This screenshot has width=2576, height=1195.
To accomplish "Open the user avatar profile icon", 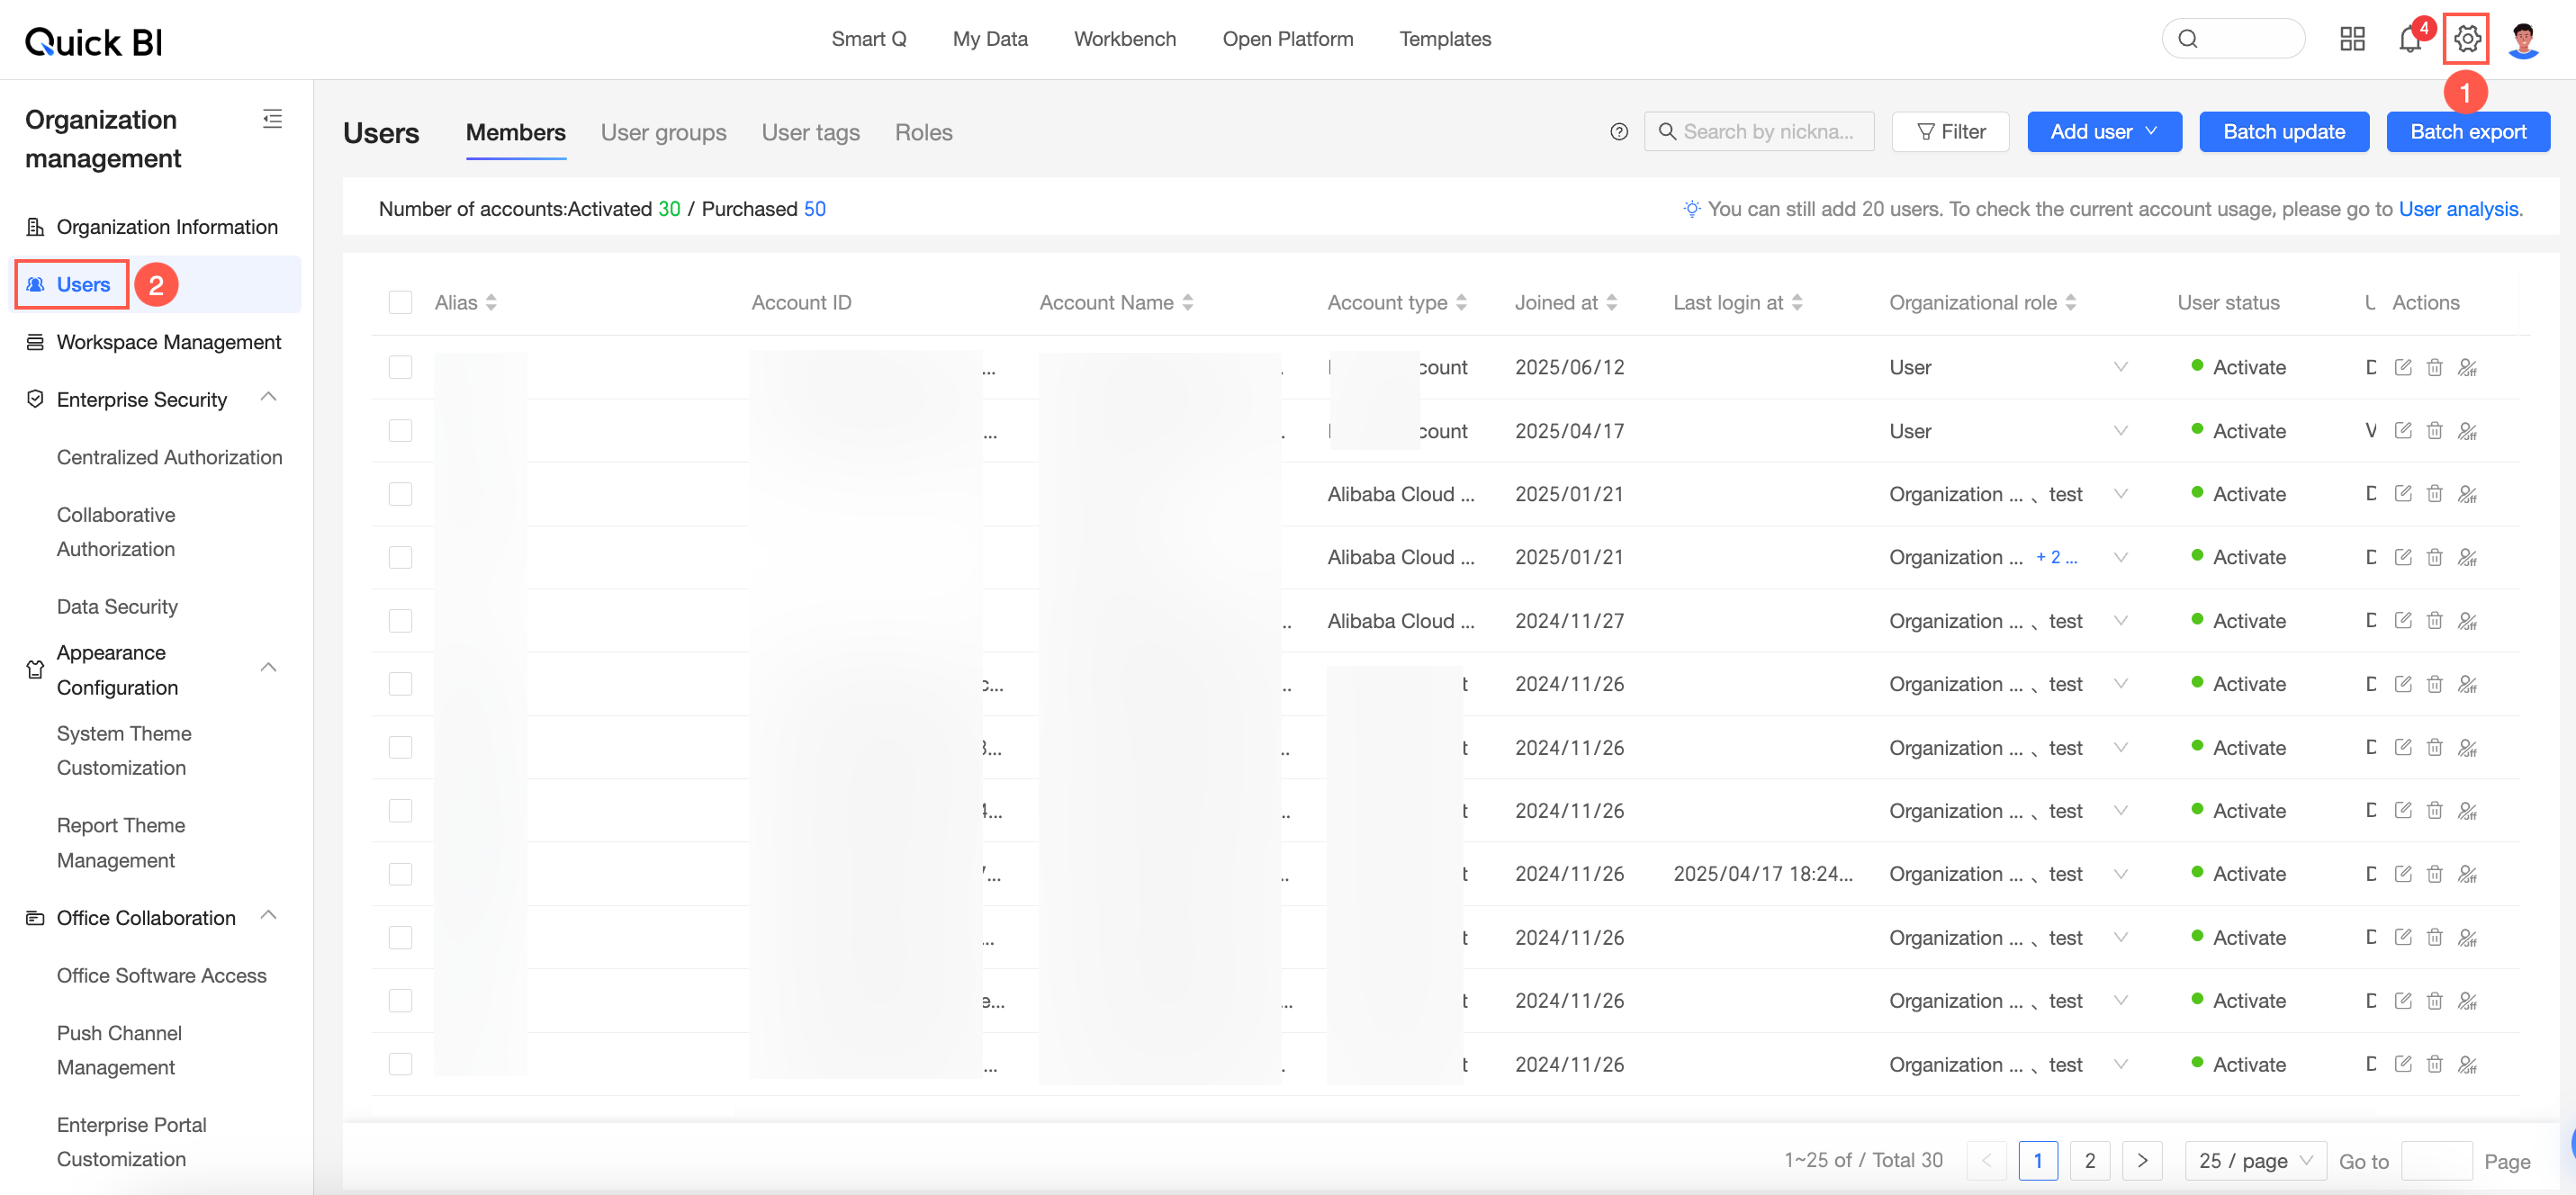I will click(x=2523, y=40).
